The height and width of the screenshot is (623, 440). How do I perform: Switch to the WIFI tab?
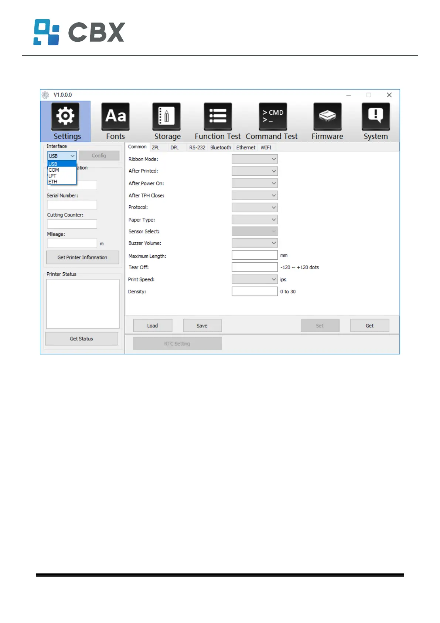click(x=266, y=147)
